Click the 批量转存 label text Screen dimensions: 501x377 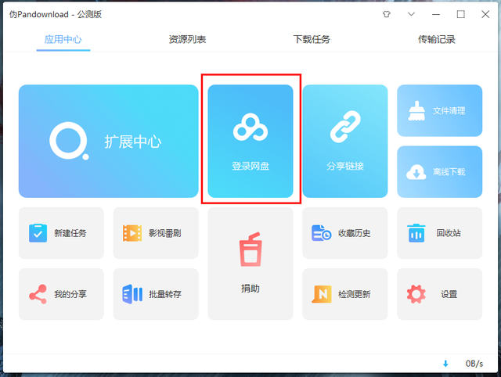click(x=165, y=294)
